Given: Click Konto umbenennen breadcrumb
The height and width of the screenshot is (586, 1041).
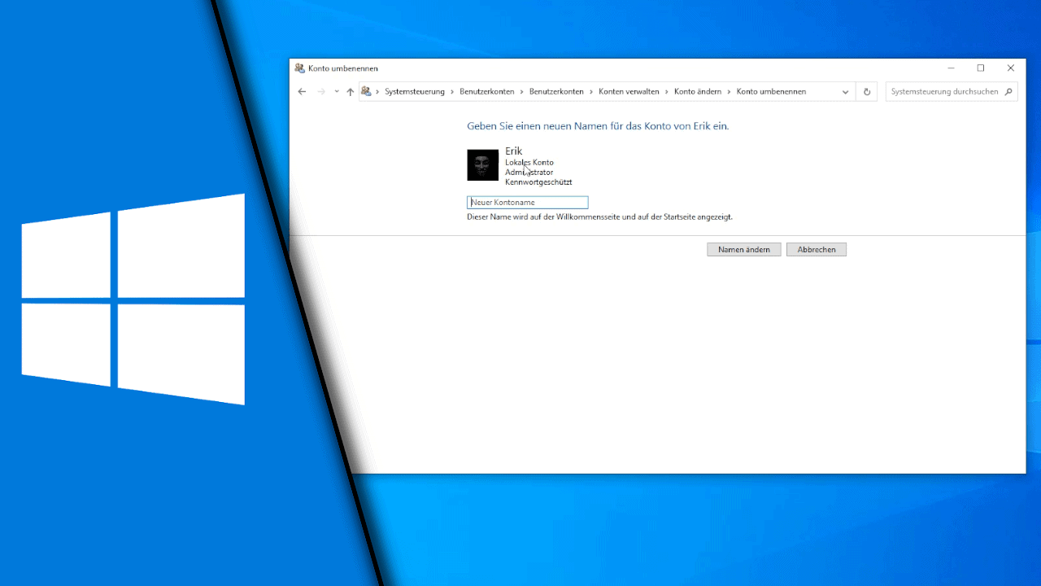Looking at the screenshot, I should click(771, 92).
